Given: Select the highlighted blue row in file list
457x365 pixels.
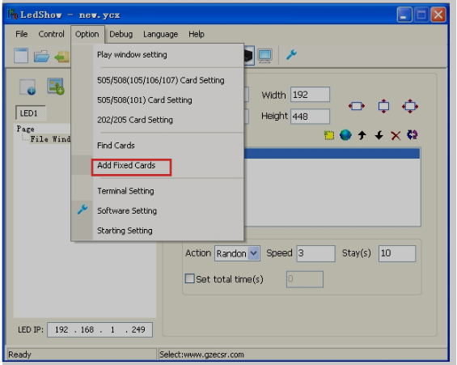Looking at the screenshot, I should point(332,154).
